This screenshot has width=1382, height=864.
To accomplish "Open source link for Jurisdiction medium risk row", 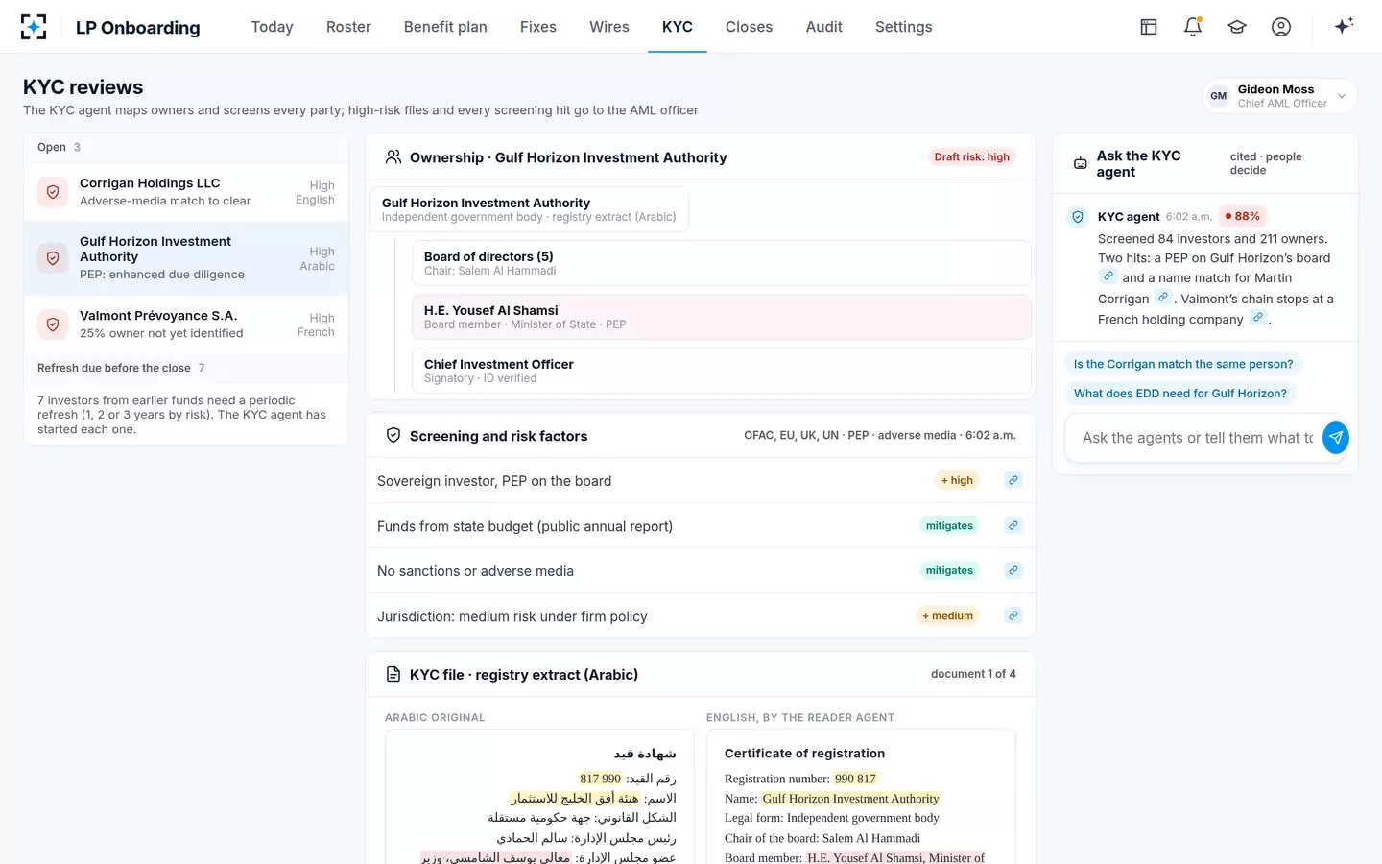I will pos(1013,615).
